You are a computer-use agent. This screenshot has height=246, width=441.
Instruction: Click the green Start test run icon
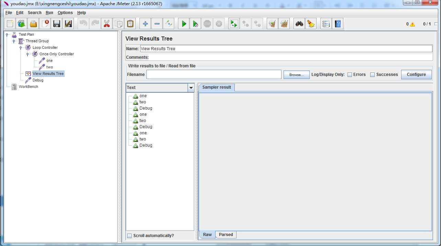point(184,24)
